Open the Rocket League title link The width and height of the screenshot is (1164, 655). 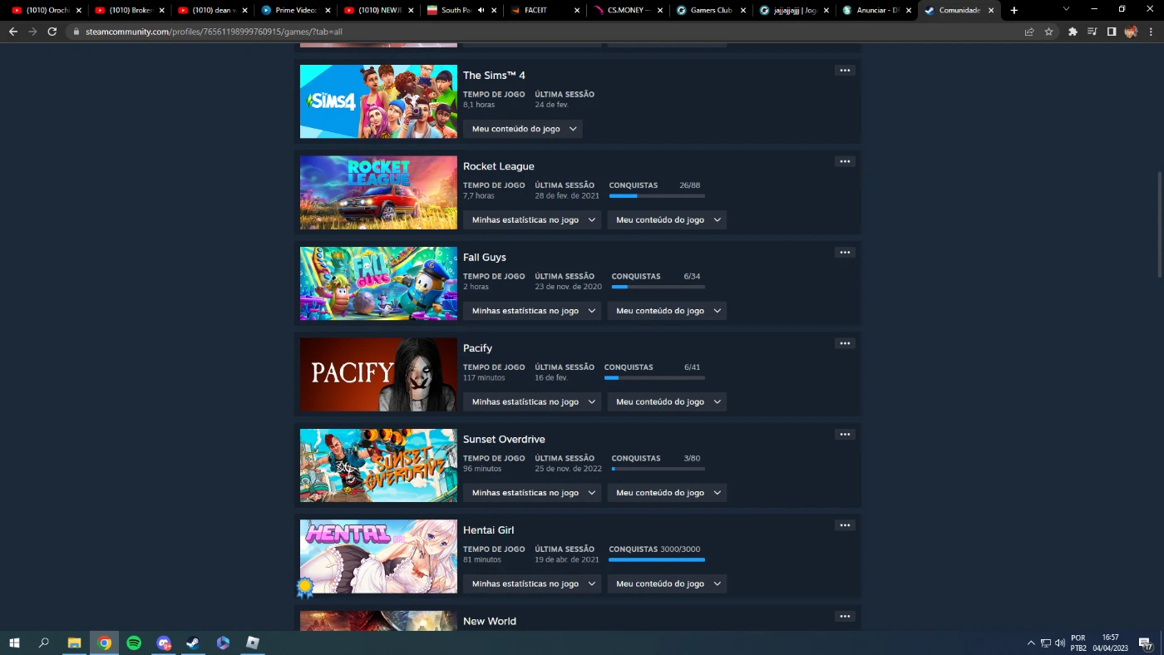[x=499, y=166]
